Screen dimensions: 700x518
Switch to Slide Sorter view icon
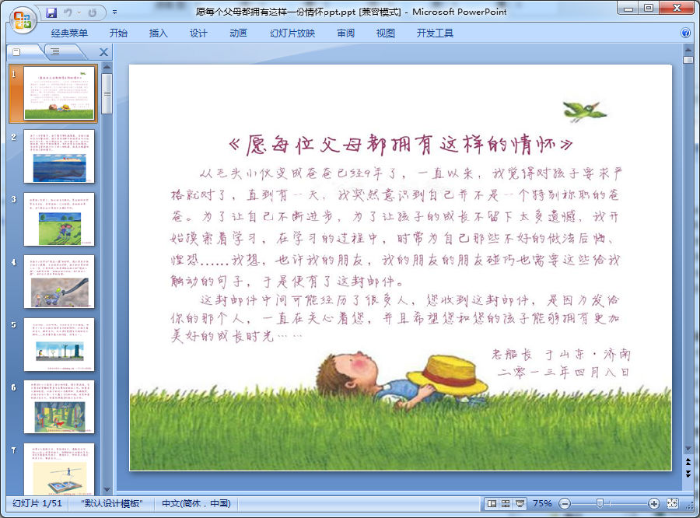click(506, 504)
